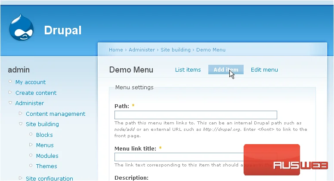The width and height of the screenshot is (334, 181).
Task: Open Site building breadcrumb link
Action: tap(176, 50)
